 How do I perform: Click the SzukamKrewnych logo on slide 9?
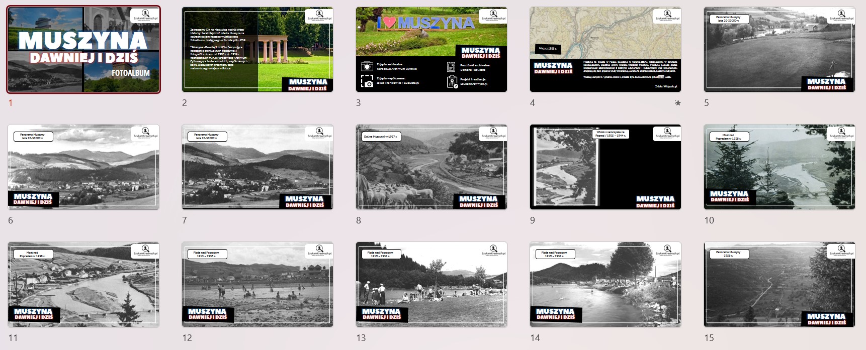coord(667,133)
